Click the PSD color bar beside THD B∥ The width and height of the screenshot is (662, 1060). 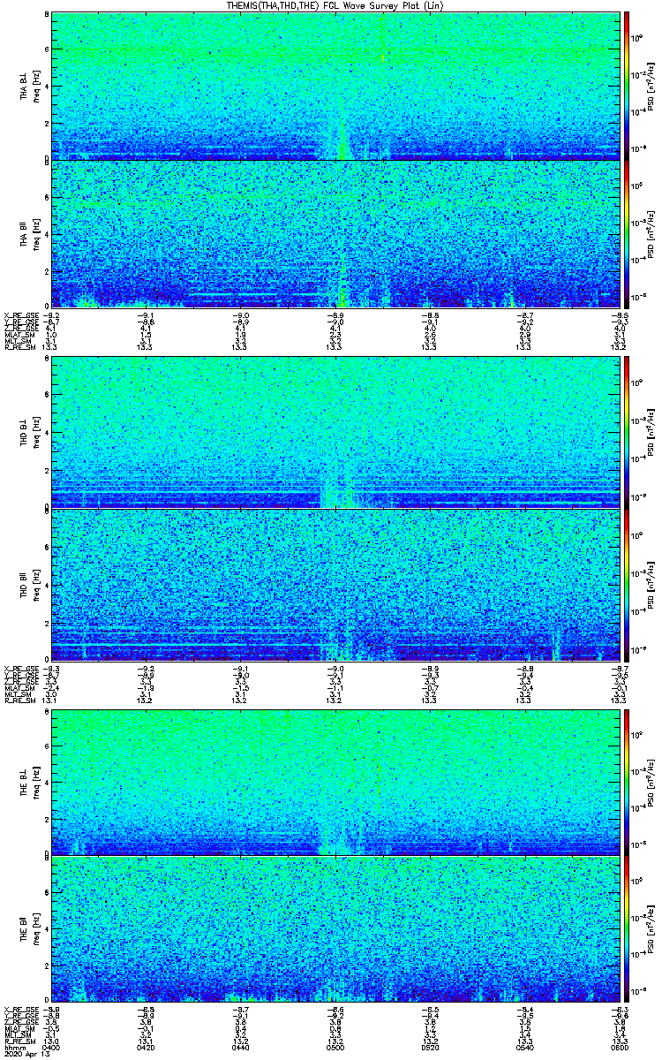point(628,585)
